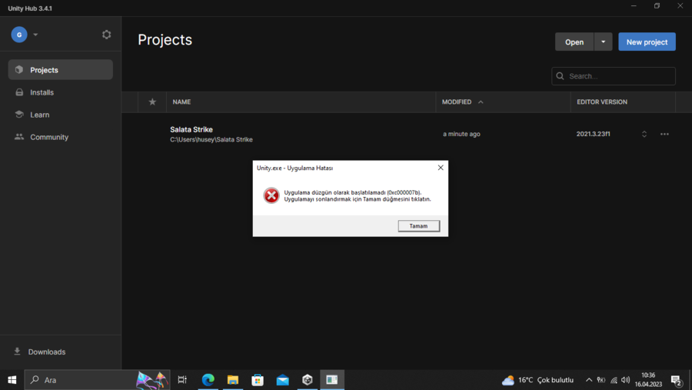The image size is (692, 390).
Task: Open the three-dot menu for Salata Strike
Action: point(664,134)
